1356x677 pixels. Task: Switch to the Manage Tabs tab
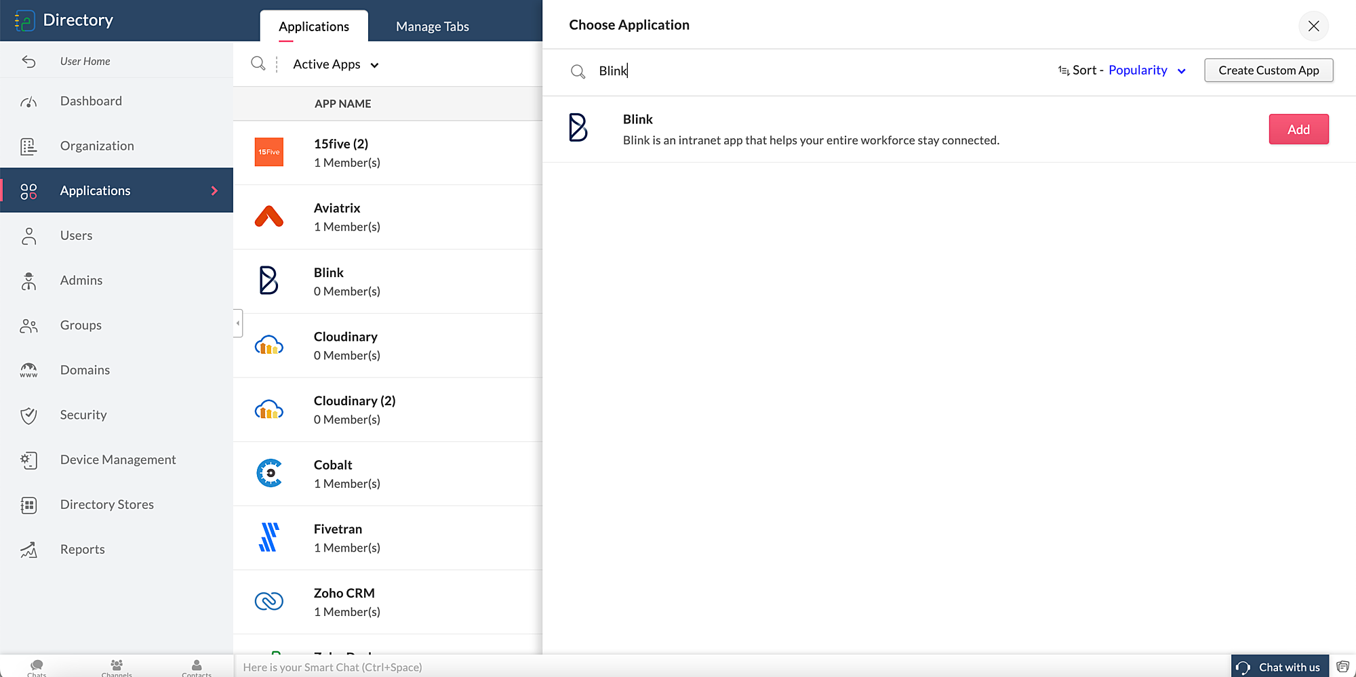433,26
